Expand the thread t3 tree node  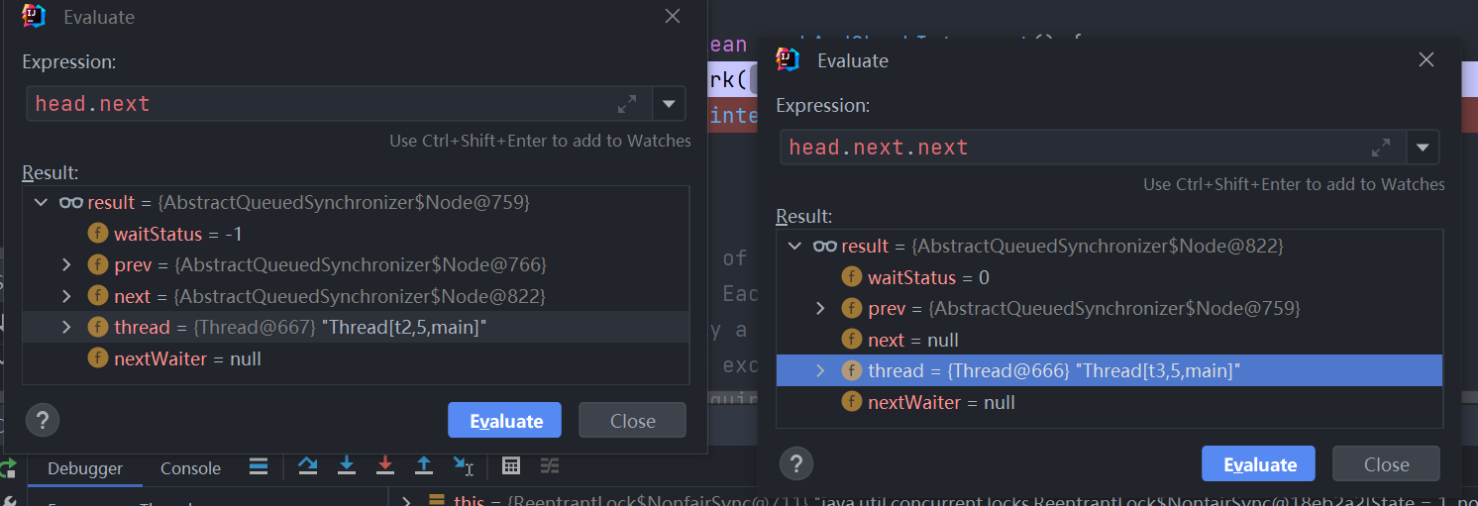(820, 370)
